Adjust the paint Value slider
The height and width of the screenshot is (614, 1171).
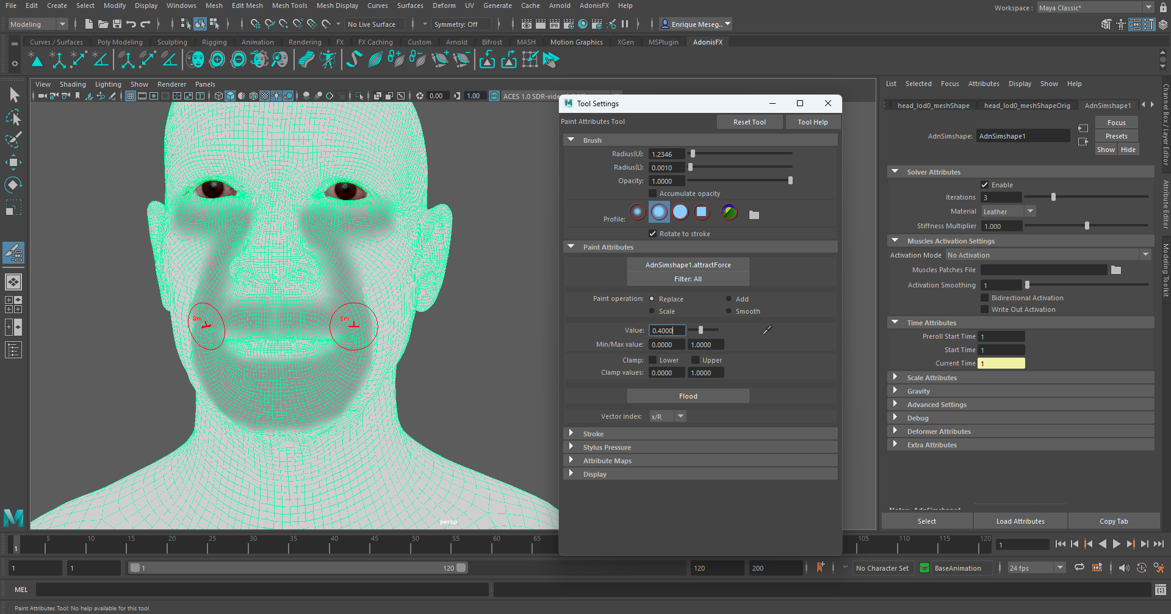pos(703,330)
